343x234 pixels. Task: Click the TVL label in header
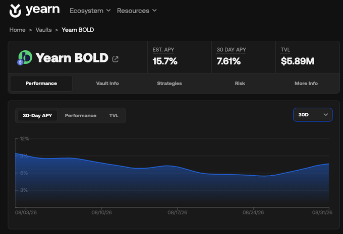(285, 50)
